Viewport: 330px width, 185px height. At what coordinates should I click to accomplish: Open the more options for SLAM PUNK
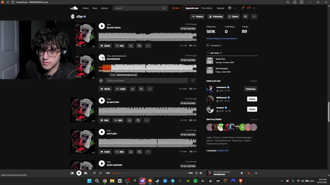click(147, 120)
